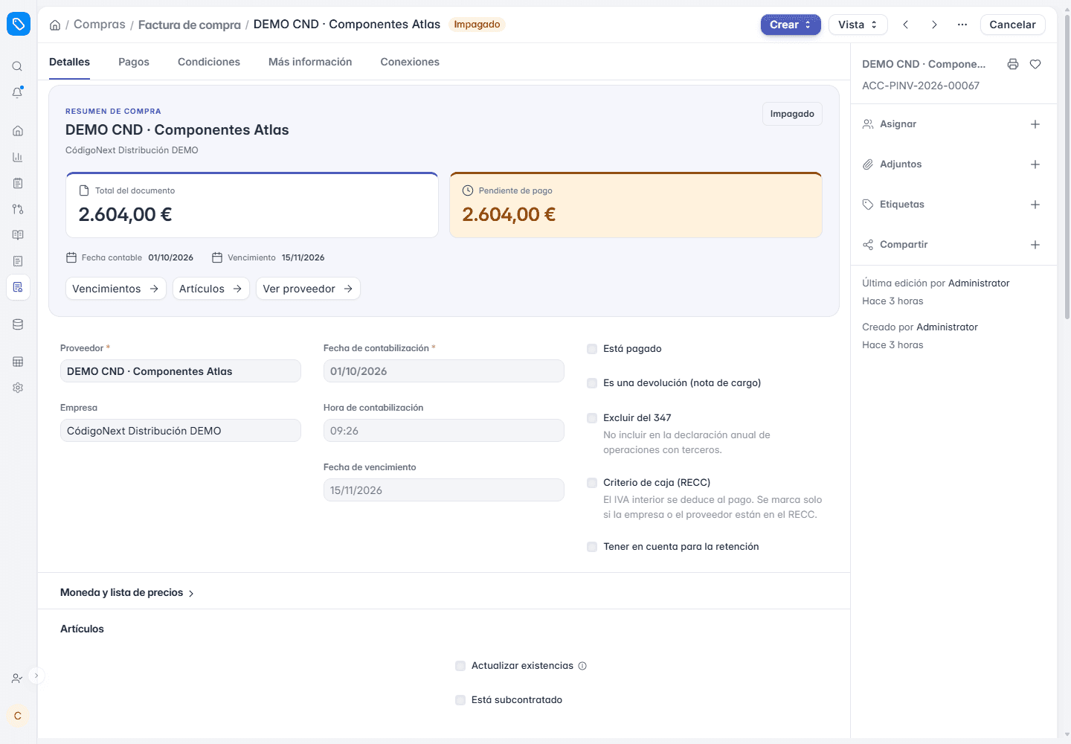Image resolution: width=1071 pixels, height=744 pixels.
Task: Go to the next record arrow
Action: tap(934, 25)
